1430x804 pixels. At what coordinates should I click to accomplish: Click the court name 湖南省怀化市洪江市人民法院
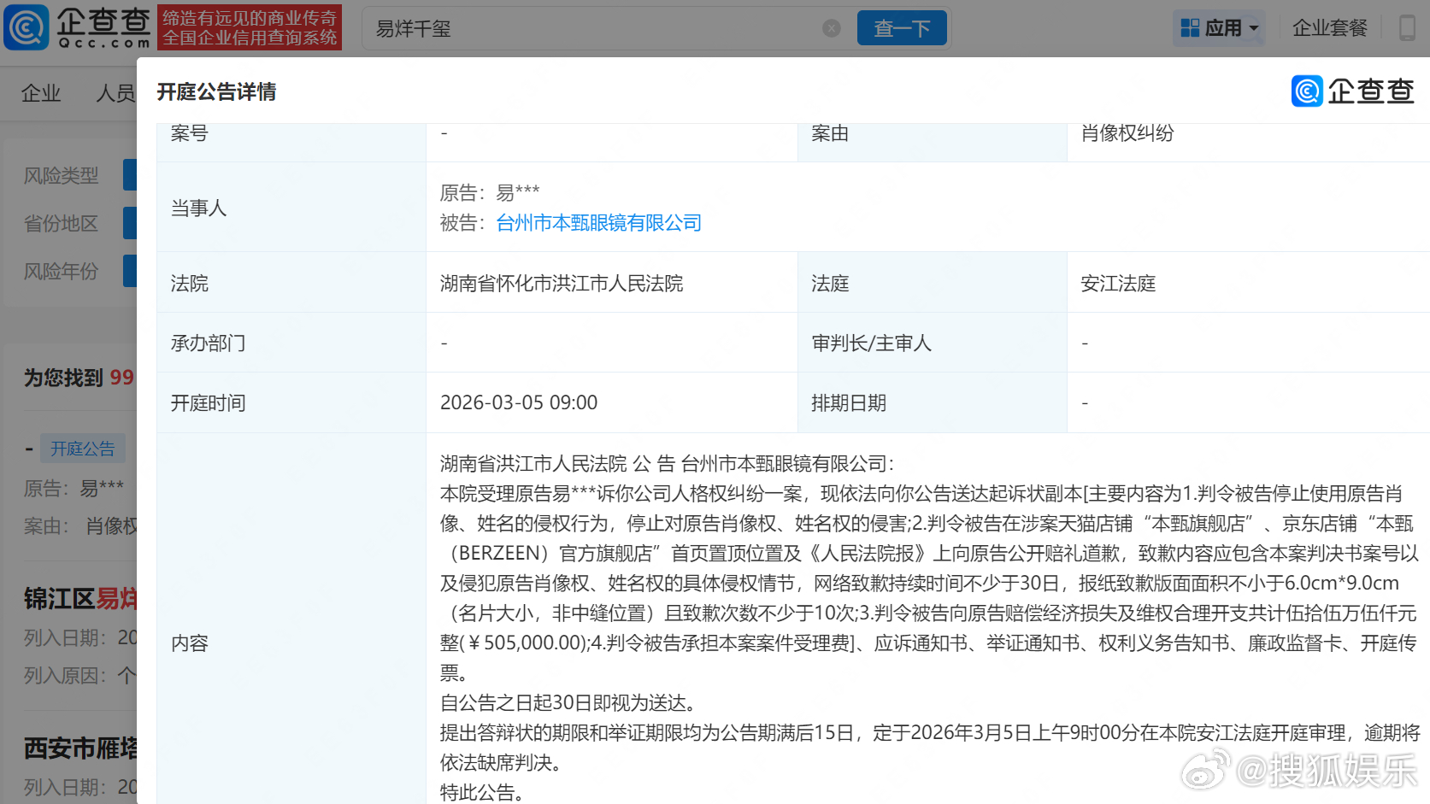tap(562, 284)
